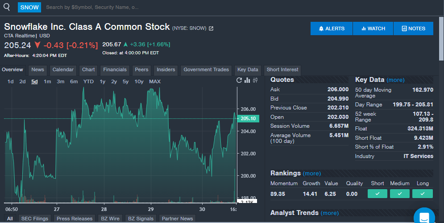Screen dimensions: 444x223
Task: Open the Financials tab
Action: (115, 70)
